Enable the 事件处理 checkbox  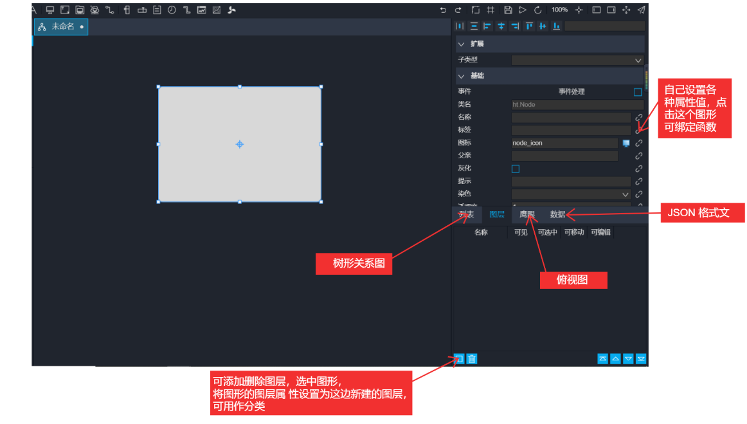click(638, 92)
